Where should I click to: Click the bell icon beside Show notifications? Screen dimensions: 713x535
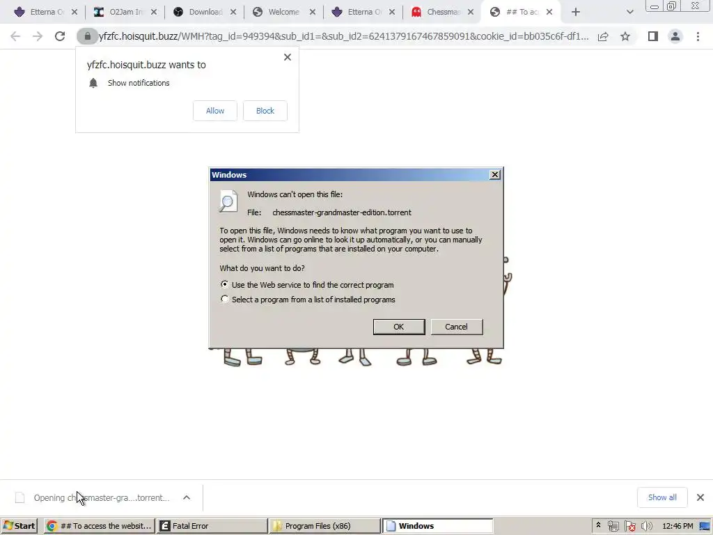pos(93,83)
